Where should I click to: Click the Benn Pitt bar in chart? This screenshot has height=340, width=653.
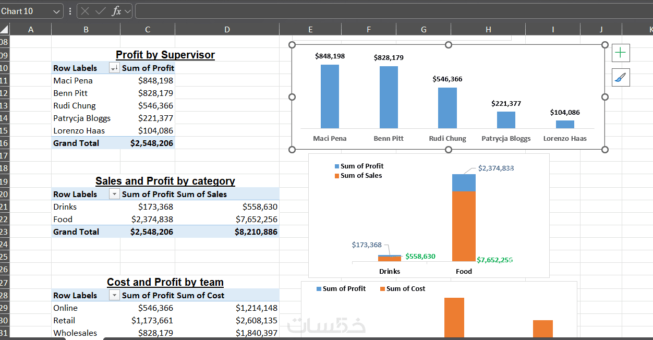point(389,98)
